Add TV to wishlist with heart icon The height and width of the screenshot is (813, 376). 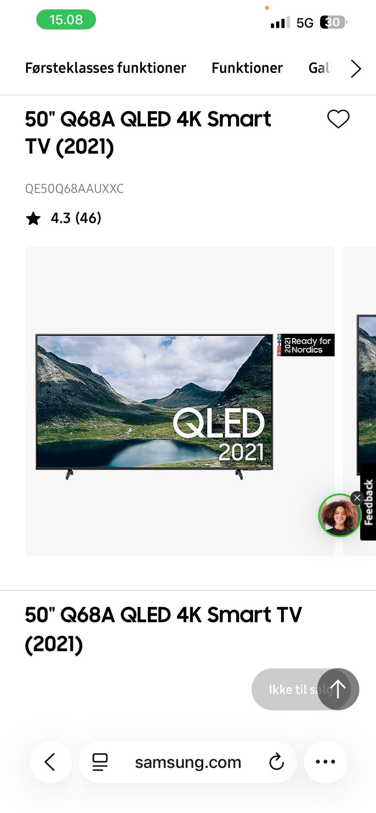338,119
